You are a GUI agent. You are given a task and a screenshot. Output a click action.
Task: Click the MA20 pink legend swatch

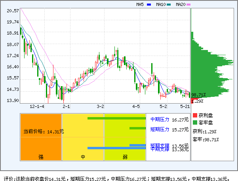(188, 4)
